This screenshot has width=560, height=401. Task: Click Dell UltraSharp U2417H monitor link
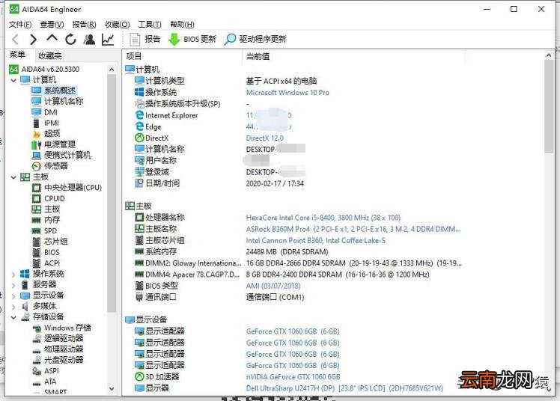344,388
